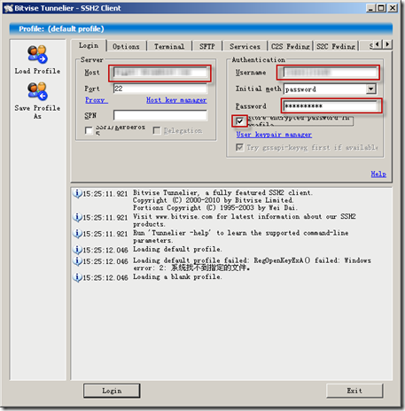Minimize the Bitvise Tunnelier window
Screen dimensions: 405x411
click(370, 8)
